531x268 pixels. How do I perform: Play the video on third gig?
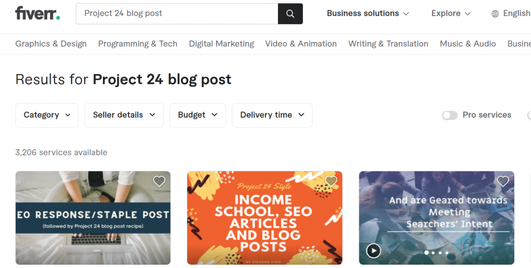coord(373,251)
